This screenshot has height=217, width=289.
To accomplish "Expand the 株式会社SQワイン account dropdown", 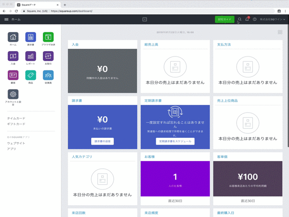I will 272,19.
